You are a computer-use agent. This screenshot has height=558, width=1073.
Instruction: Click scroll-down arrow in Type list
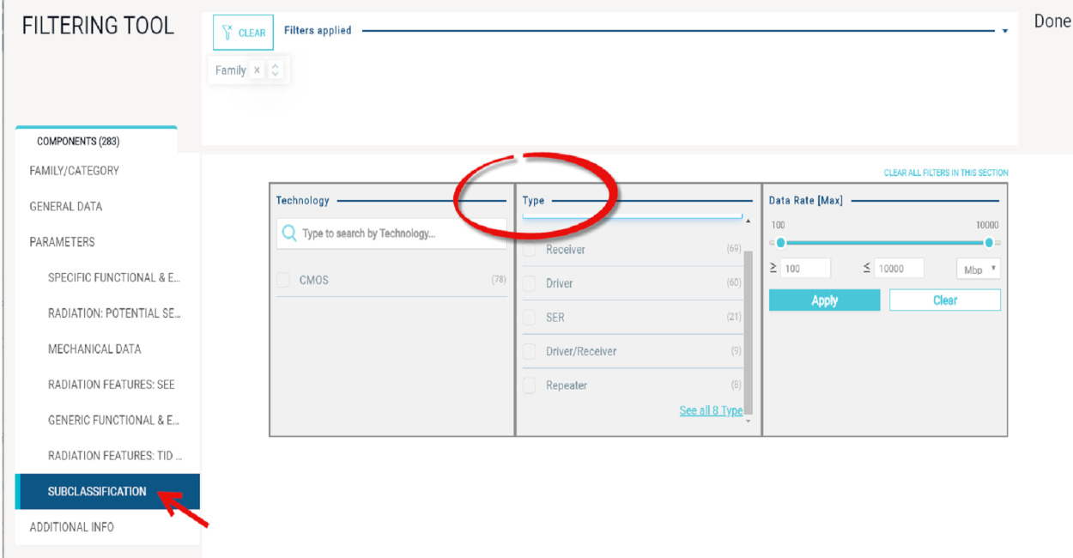point(748,421)
